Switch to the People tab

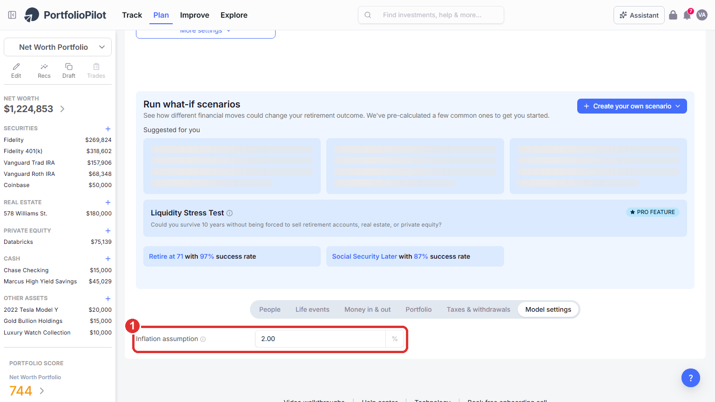270,309
